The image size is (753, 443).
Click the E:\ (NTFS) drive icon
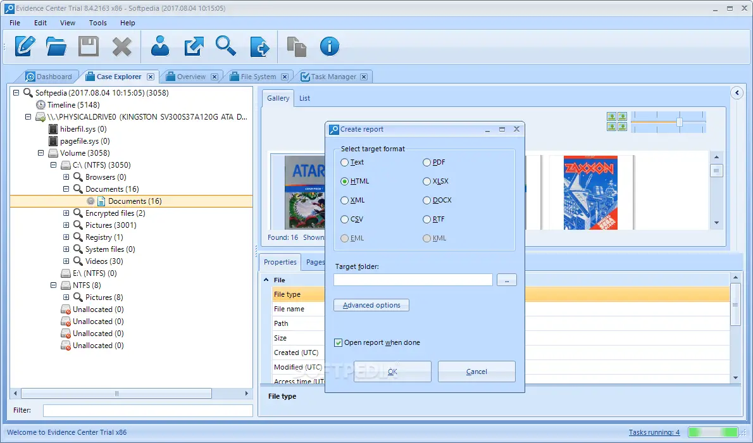point(66,273)
